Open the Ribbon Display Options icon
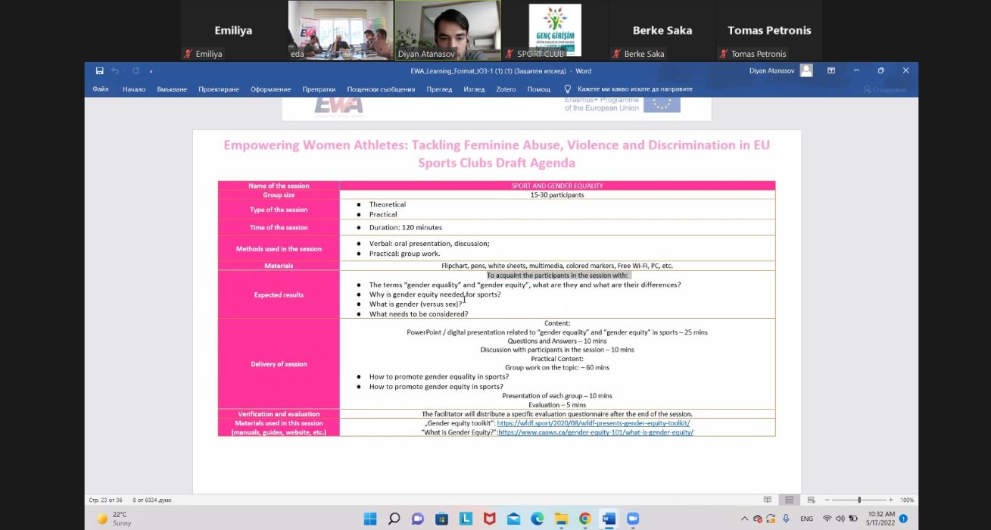 831,71
